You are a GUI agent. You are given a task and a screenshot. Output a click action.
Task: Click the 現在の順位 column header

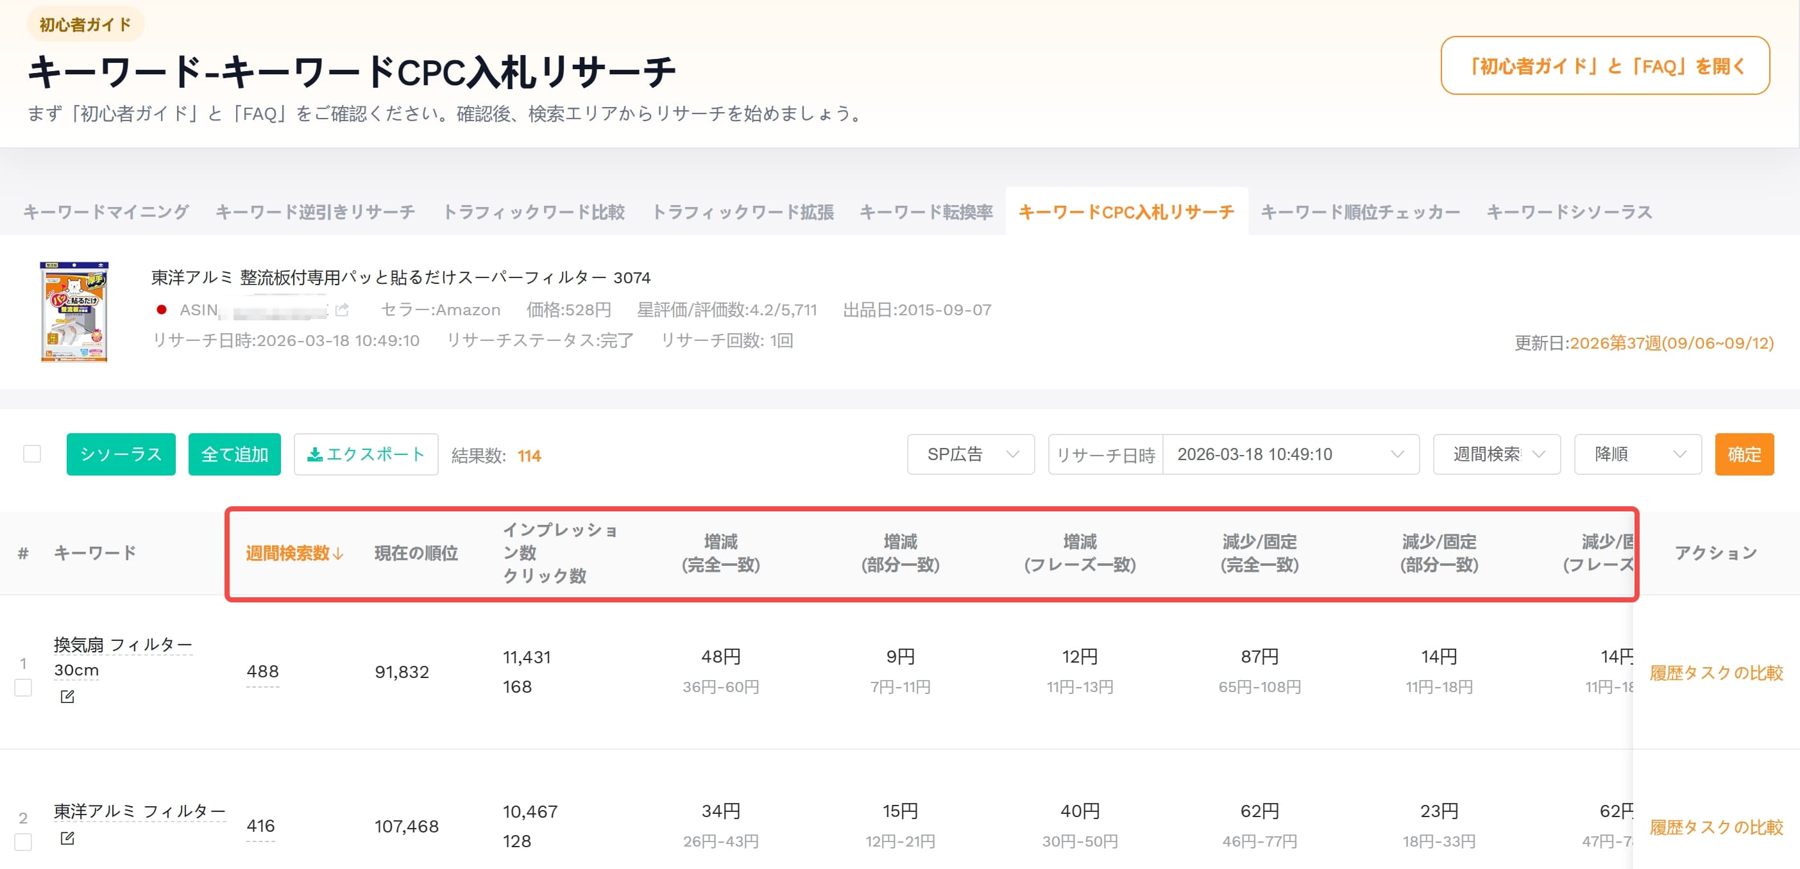coord(416,554)
